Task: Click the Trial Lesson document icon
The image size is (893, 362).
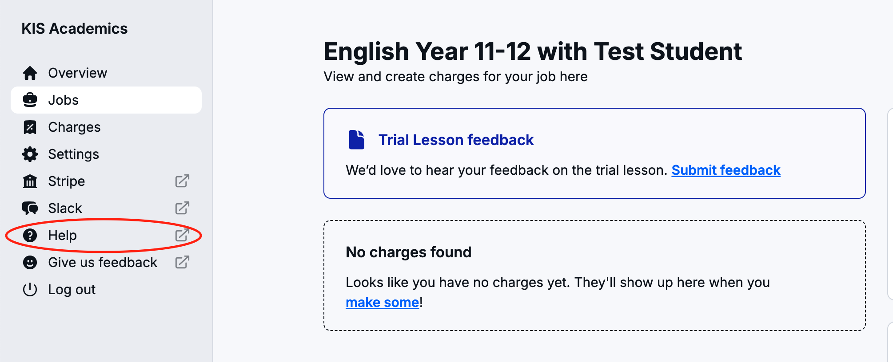Action: point(356,140)
